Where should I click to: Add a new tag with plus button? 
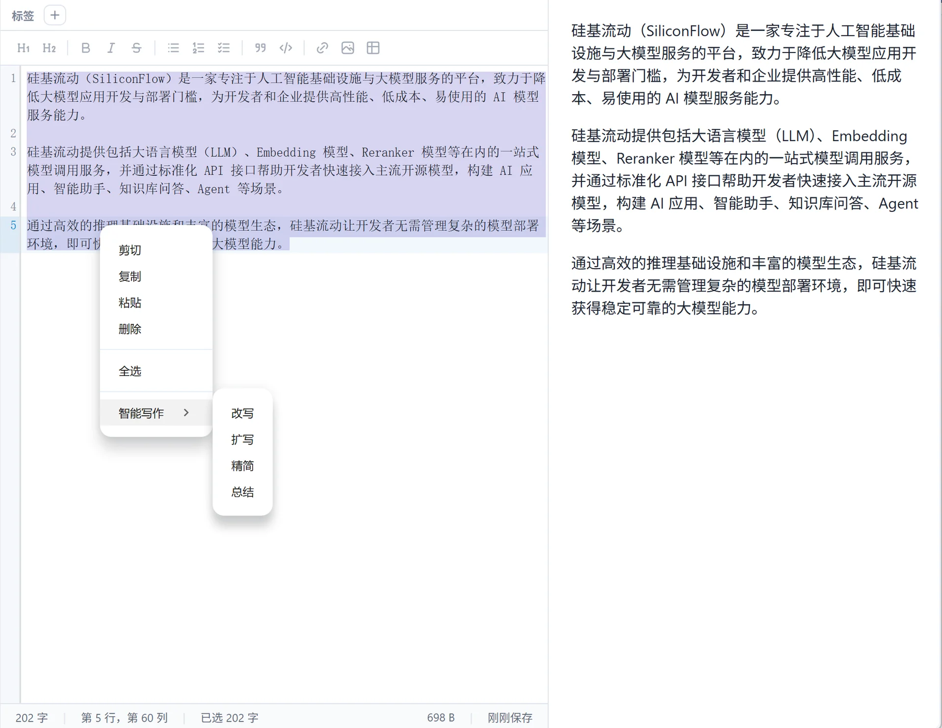click(x=55, y=15)
